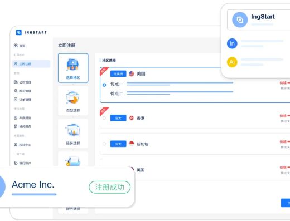
Task: Select 立即注册 in the sidebar menu
Action: click(x=31, y=64)
